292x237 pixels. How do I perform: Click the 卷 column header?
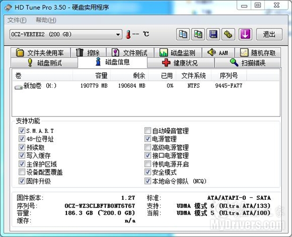[42, 75]
